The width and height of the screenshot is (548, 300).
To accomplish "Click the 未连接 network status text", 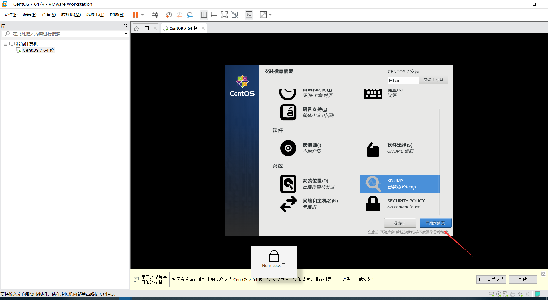I will point(309,207).
